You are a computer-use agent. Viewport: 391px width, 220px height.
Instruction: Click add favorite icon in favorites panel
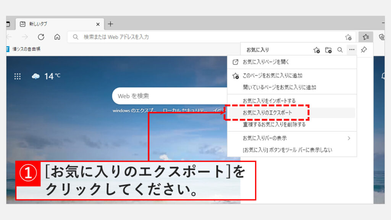point(317,50)
